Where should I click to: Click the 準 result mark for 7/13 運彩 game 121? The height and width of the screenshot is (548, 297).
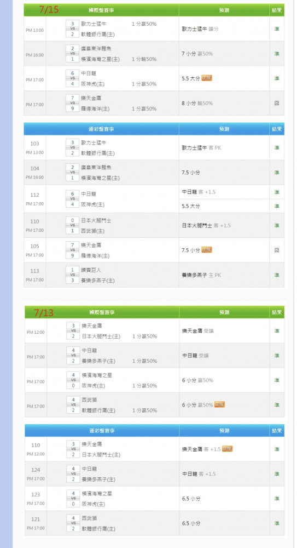click(277, 523)
